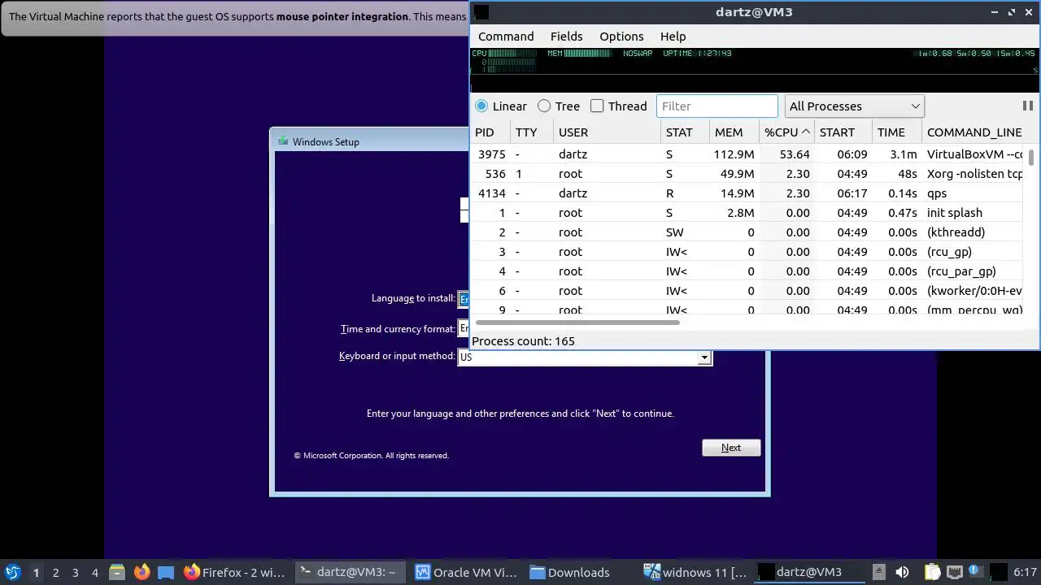
Task: Open the network status tray icon
Action: point(955,572)
